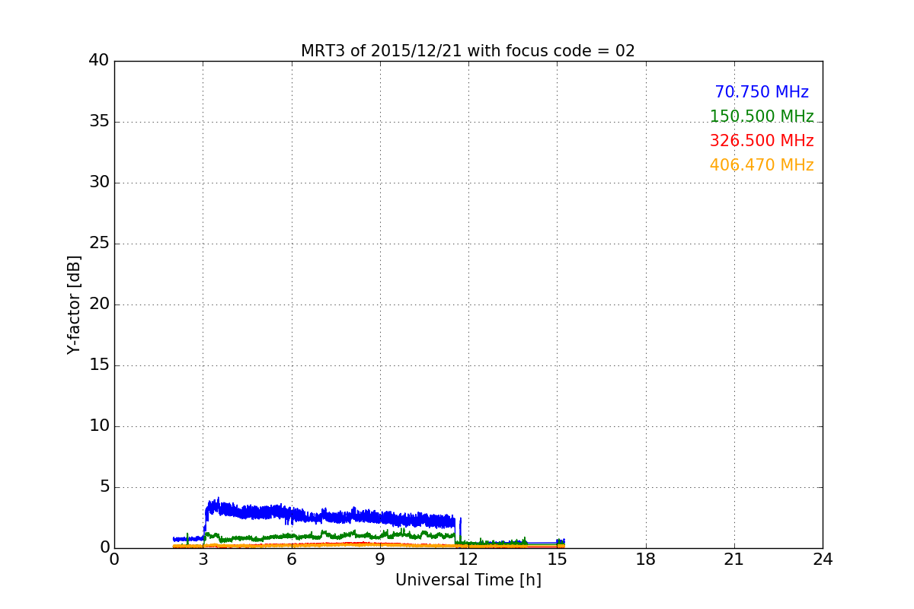Select the red '326.500 MHz' legend label
The image size is (914, 609).
pyautogui.click(x=762, y=141)
